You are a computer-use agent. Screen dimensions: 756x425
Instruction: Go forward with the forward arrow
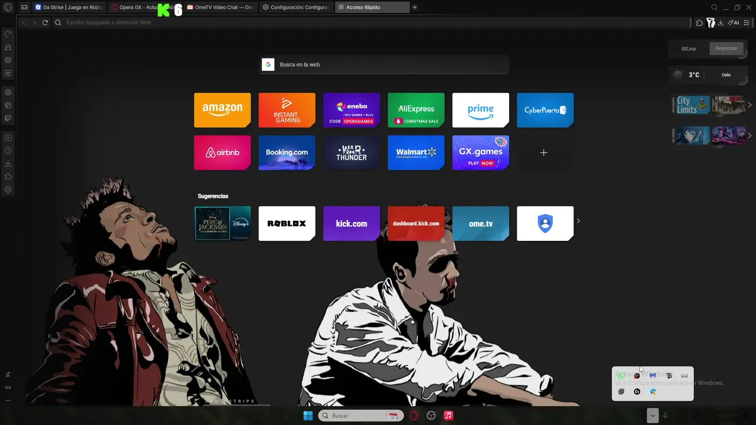click(x=34, y=22)
